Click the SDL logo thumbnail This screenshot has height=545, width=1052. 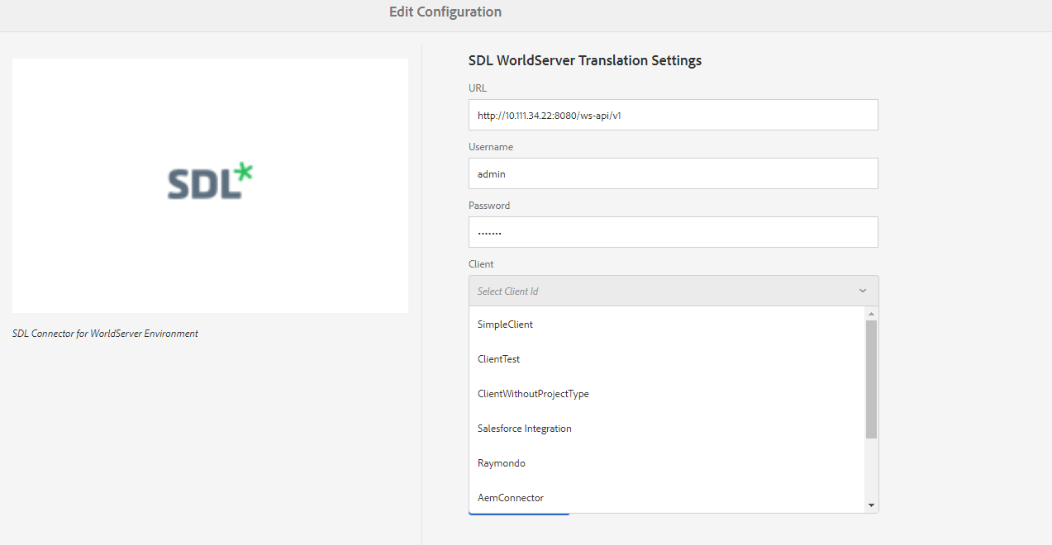210,185
